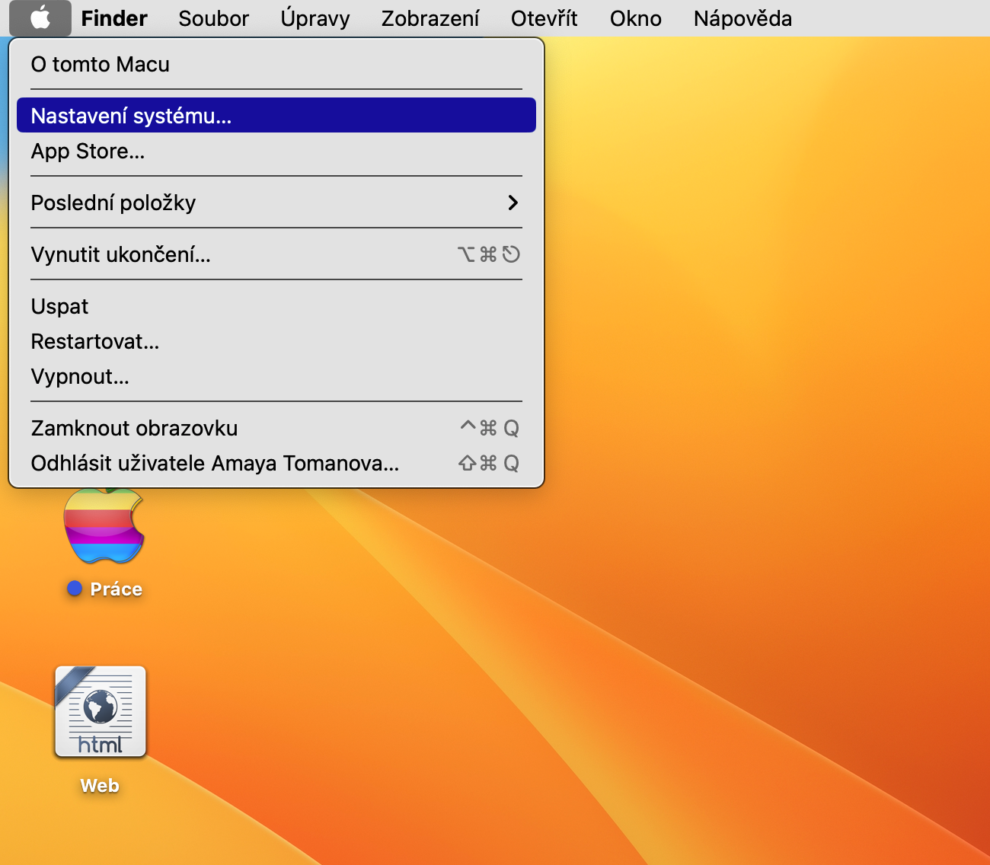Viewport: 990px width, 865px height.
Task: Choose Restartovat…
Action: (x=276, y=341)
